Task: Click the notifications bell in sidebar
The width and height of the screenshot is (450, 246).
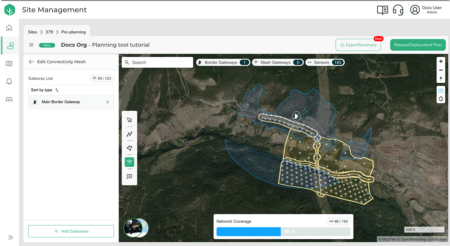Action: pyautogui.click(x=9, y=81)
